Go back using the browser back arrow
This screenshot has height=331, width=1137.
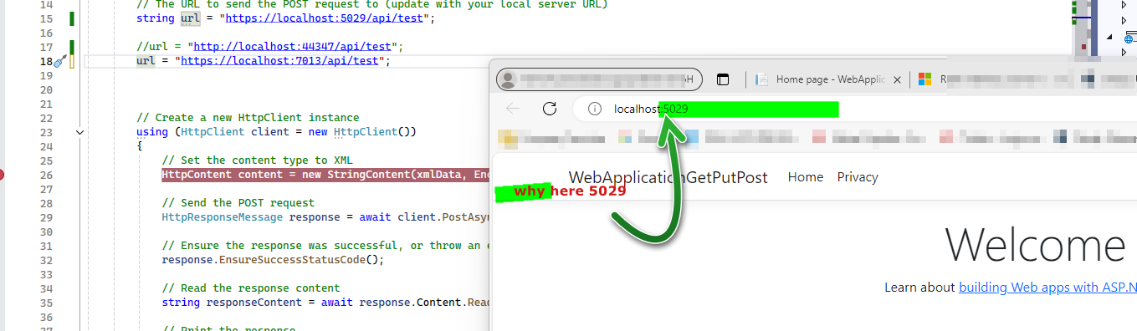[513, 108]
